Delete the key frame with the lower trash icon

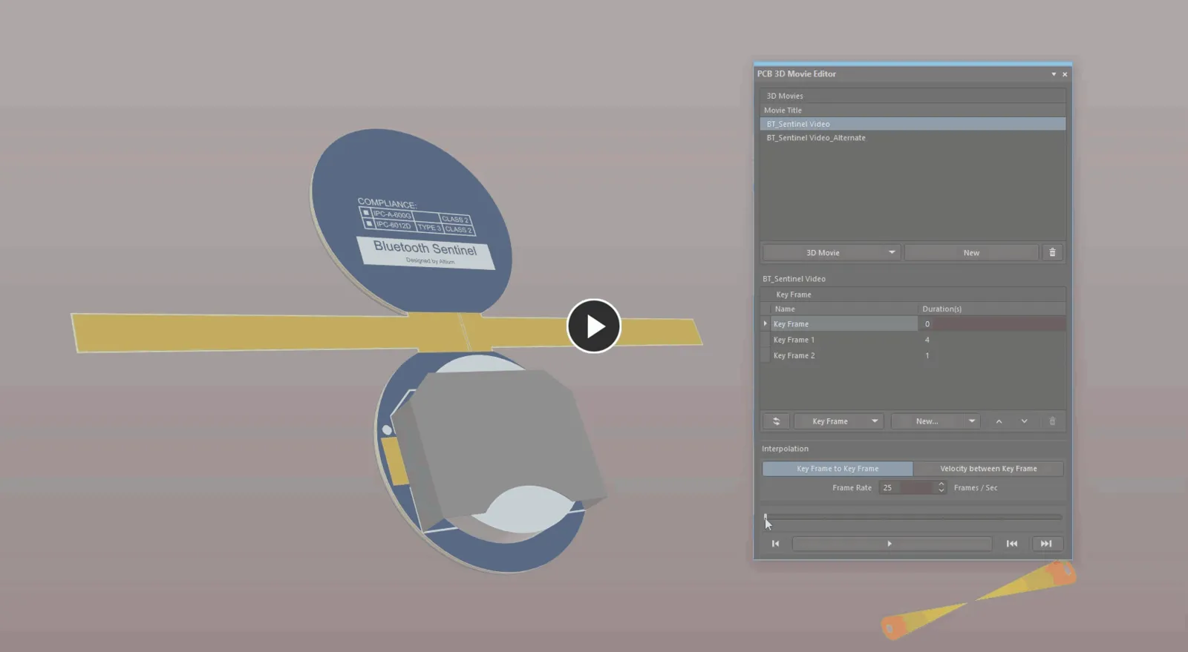tap(1052, 421)
